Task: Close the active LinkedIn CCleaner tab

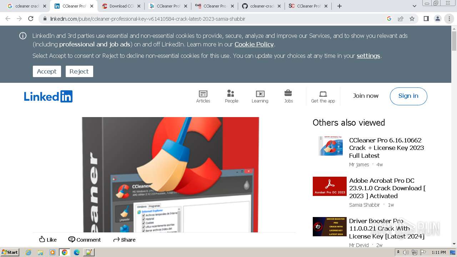Action: (92, 6)
